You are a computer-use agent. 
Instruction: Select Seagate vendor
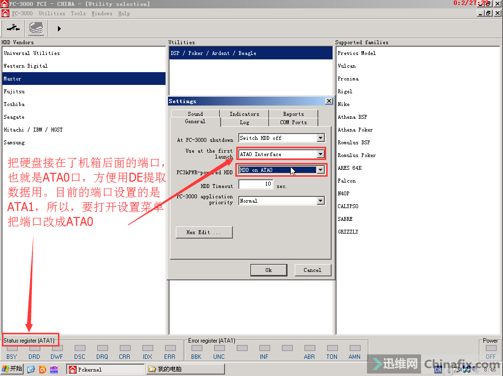84,117
